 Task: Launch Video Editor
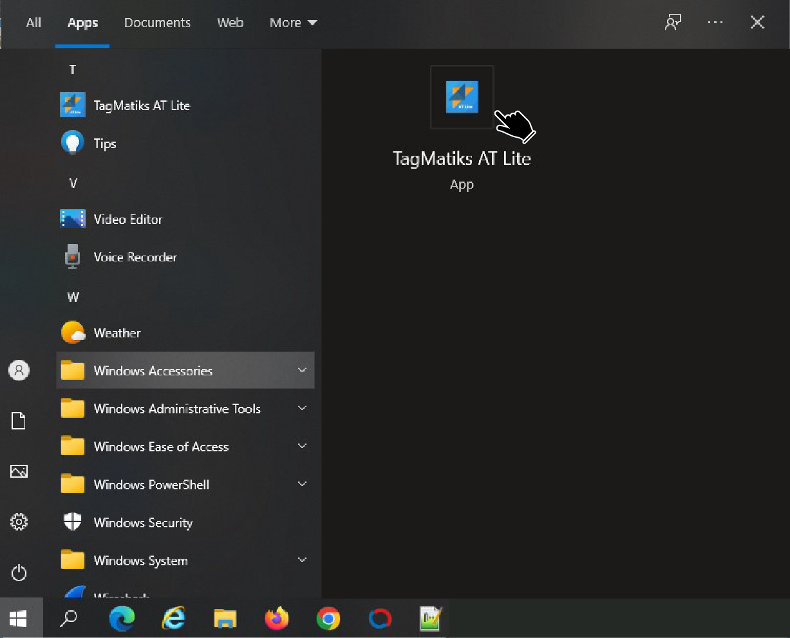click(x=127, y=220)
